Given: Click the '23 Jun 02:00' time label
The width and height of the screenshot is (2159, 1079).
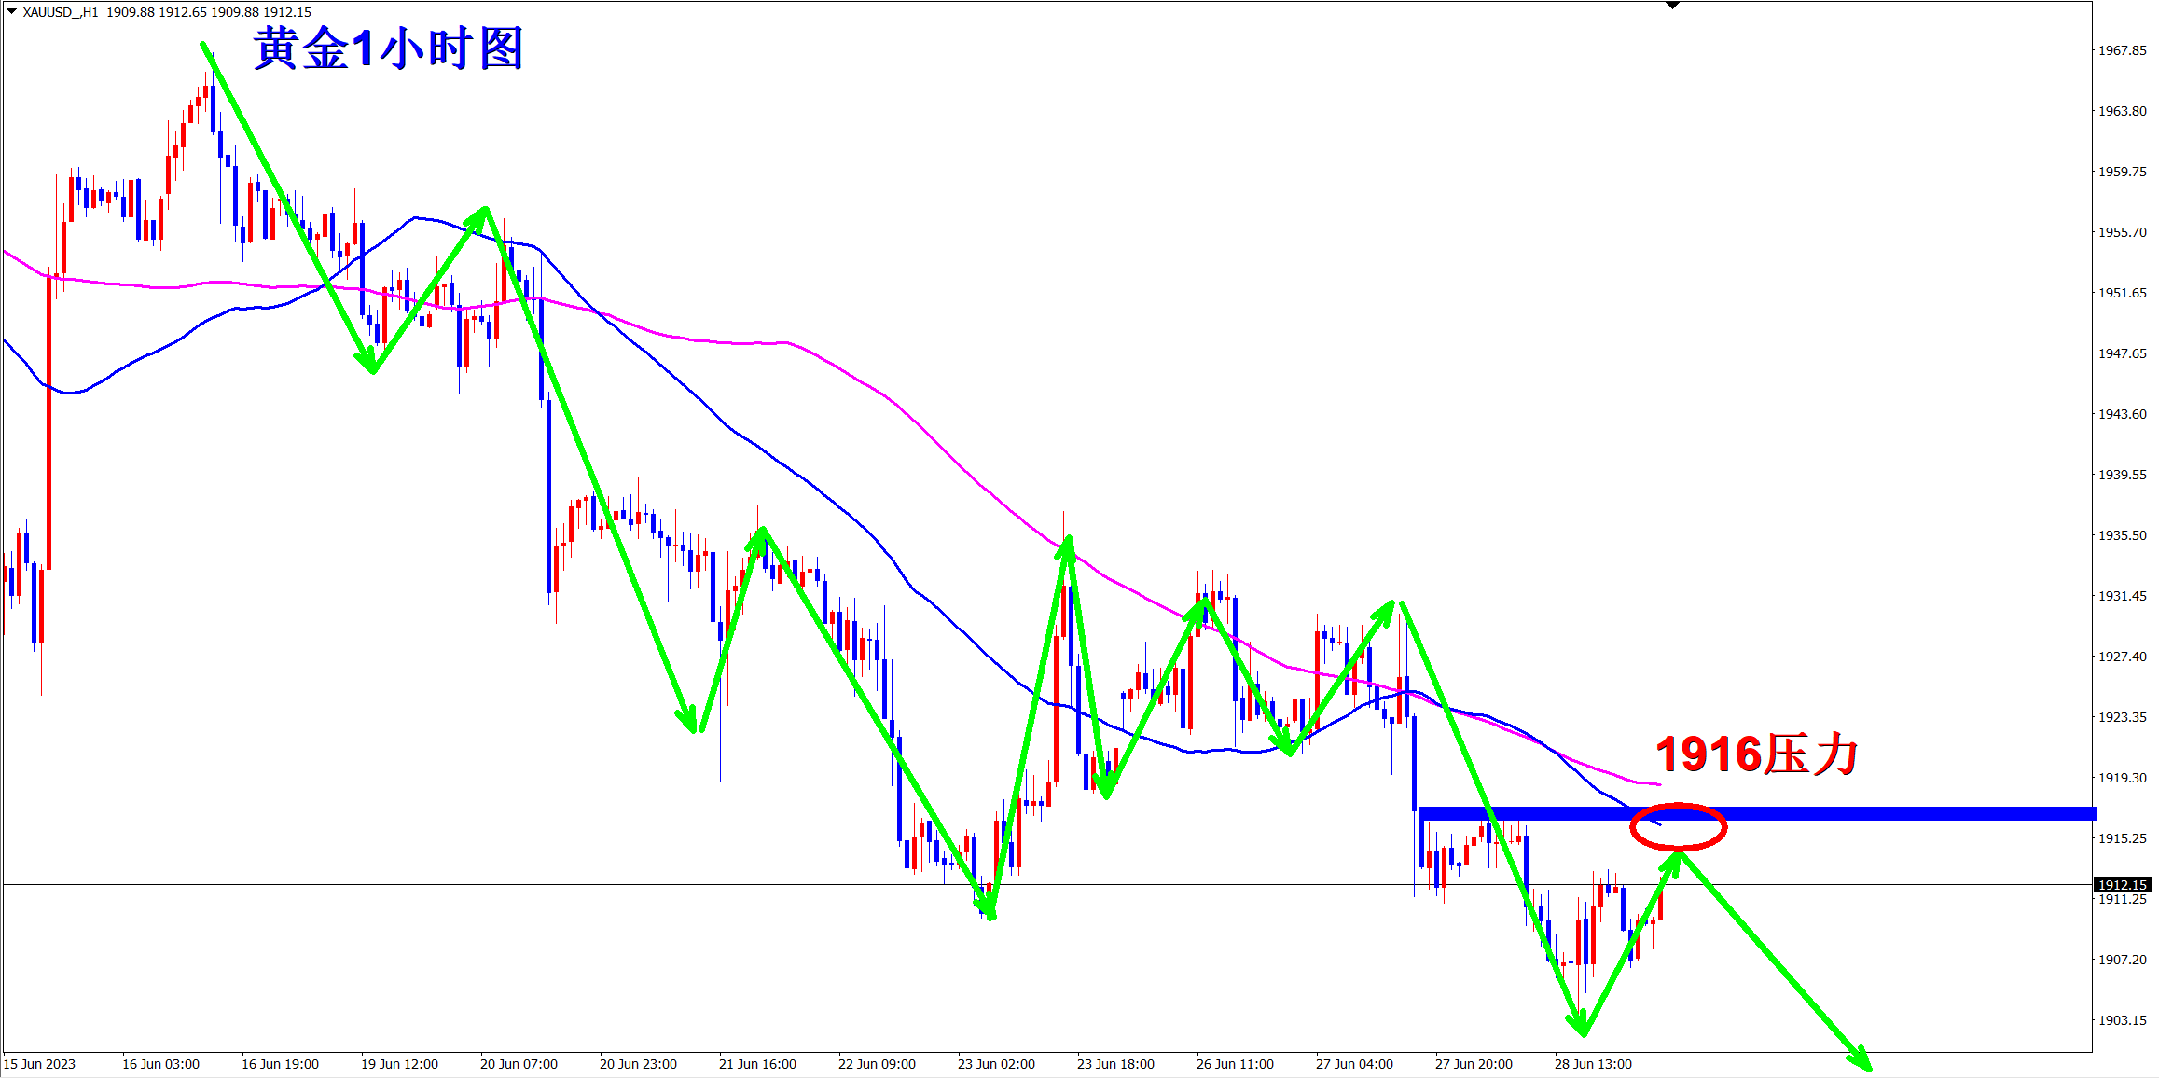Looking at the screenshot, I should [x=996, y=1064].
